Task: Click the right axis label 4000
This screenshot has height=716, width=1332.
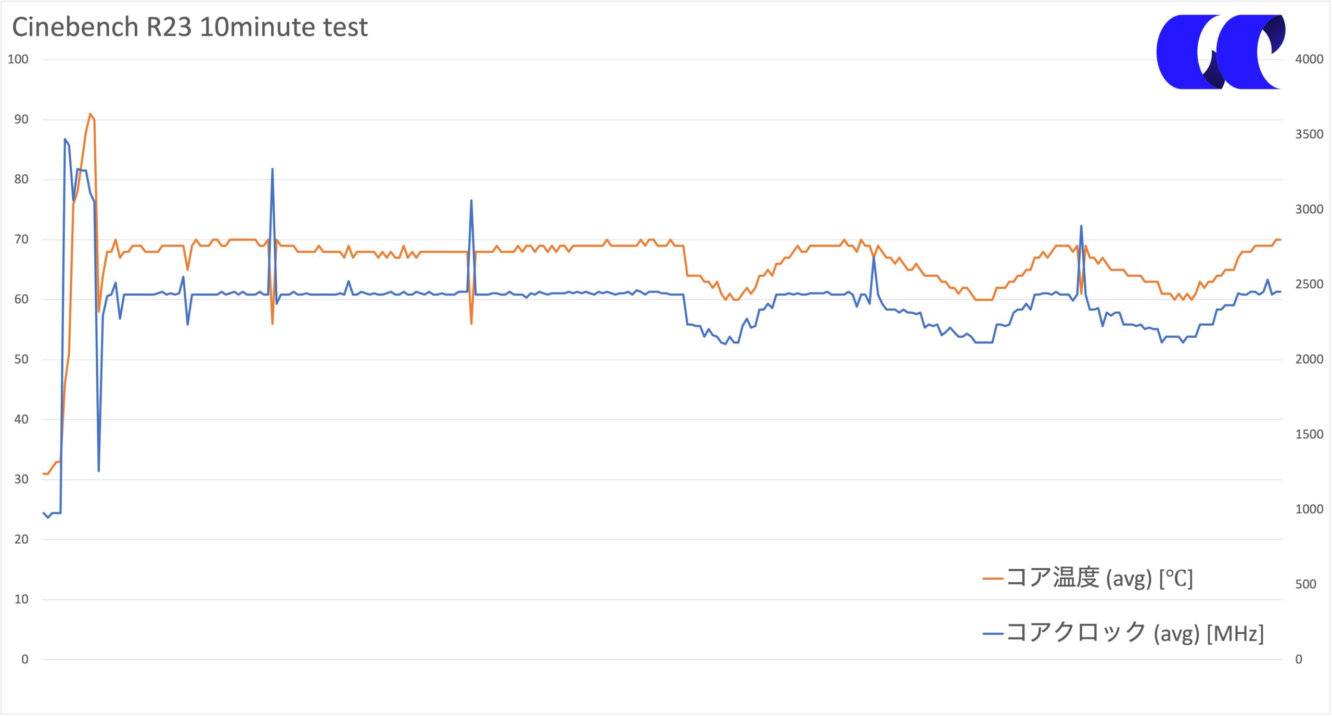Action: [x=1309, y=59]
